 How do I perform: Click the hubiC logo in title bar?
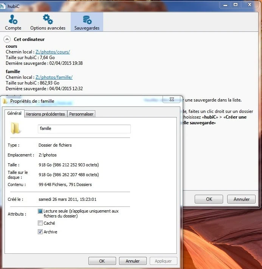coord(3,5)
